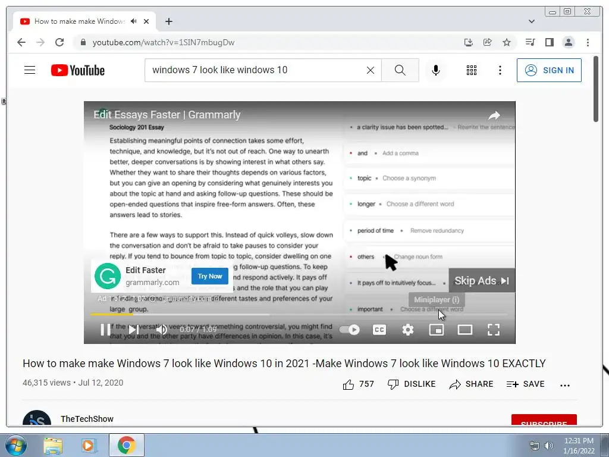Open YouTube apps grid
The height and width of the screenshot is (457, 609).
[x=472, y=70]
